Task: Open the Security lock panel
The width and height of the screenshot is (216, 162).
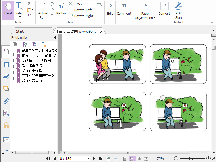Action: (6, 125)
